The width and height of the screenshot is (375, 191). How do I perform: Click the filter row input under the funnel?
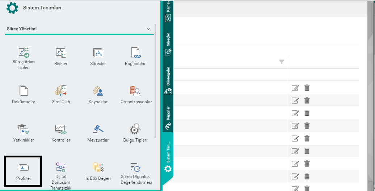[229, 75]
